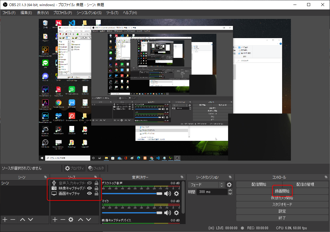330x232 pixels.
Task: Pop out the 音声ミキサー dock panel
Action: 182,177
